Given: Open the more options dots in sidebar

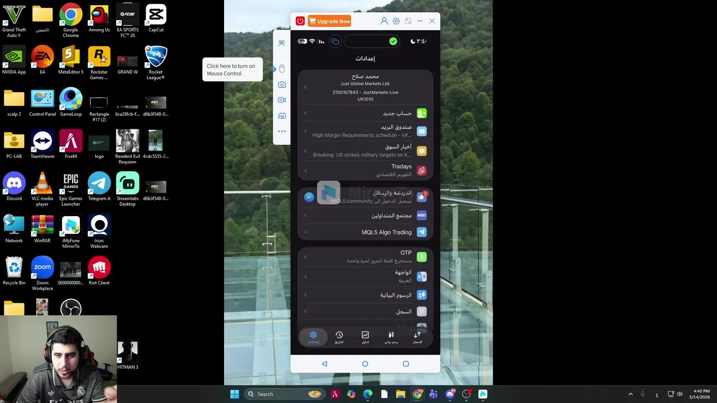Looking at the screenshot, I should (x=282, y=131).
